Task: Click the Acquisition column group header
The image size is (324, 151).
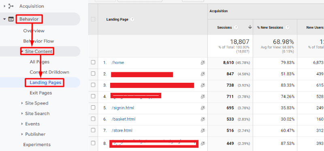Action: pyautogui.click(x=219, y=11)
